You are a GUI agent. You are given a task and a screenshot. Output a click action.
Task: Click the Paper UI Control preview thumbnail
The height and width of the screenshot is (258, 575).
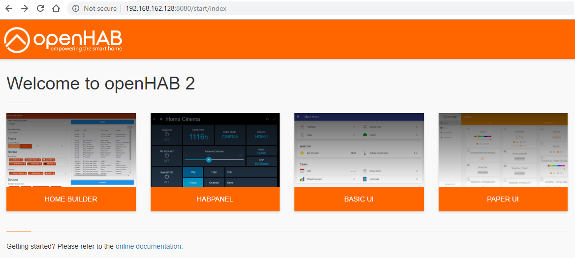click(503, 150)
